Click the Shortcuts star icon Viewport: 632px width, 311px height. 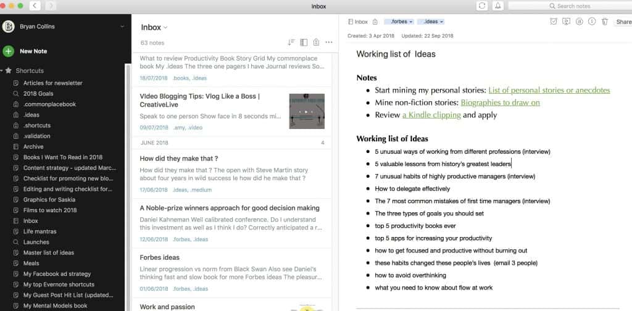(x=9, y=70)
